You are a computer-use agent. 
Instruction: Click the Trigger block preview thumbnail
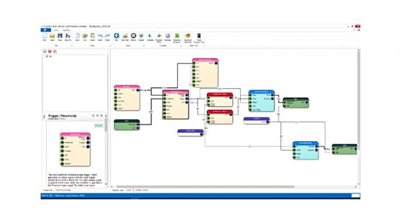click(x=75, y=149)
